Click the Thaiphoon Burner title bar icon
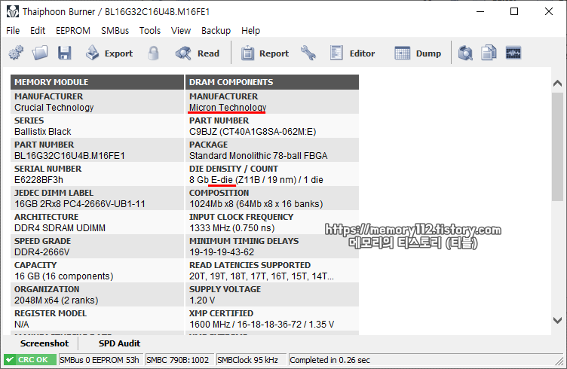Screen dimensions: 567x369 point(13,11)
